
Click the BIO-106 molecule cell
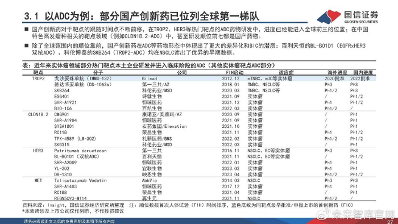tap(63, 109)
